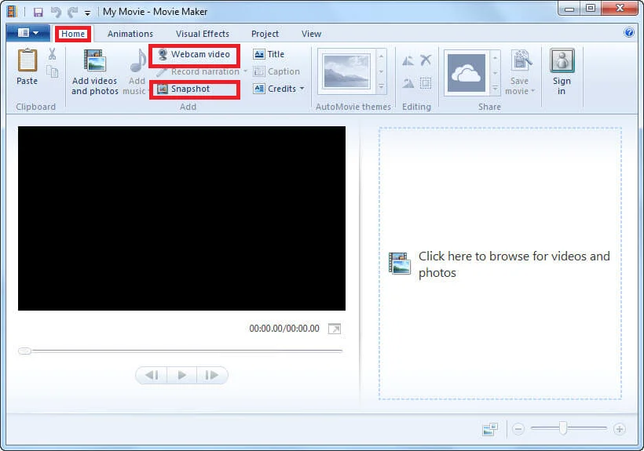Click the Remove X icon in Editing
644x451 pixels.
pos(426,60)
